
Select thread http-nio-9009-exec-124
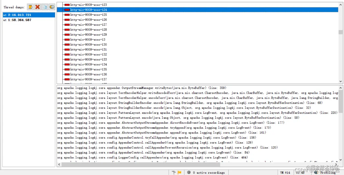tap(198, 10)
